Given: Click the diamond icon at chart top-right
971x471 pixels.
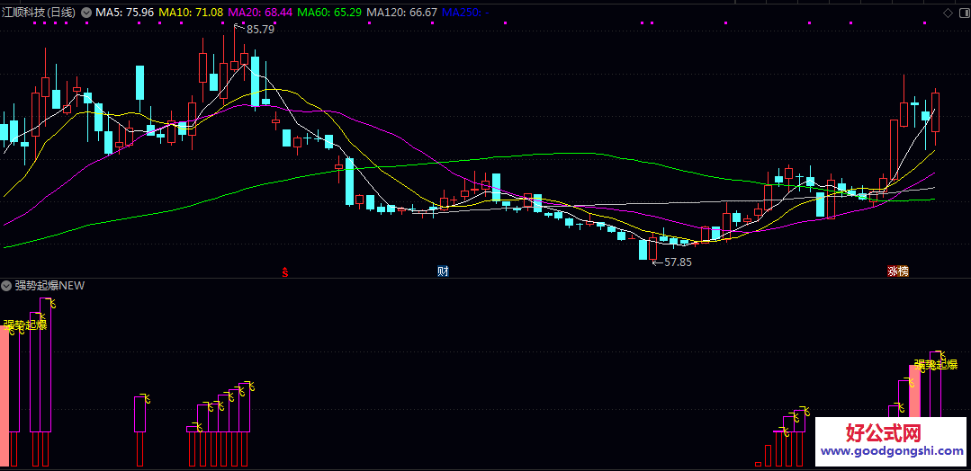Looking at the screenshot, I should point(948,13).
